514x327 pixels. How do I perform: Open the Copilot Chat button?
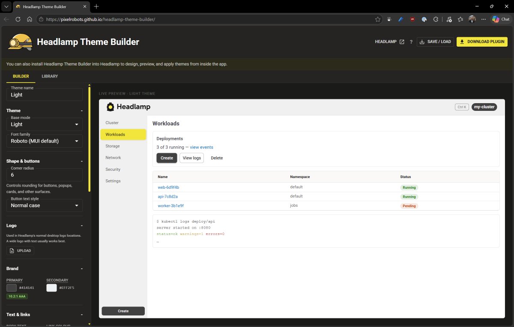point(501,19)
